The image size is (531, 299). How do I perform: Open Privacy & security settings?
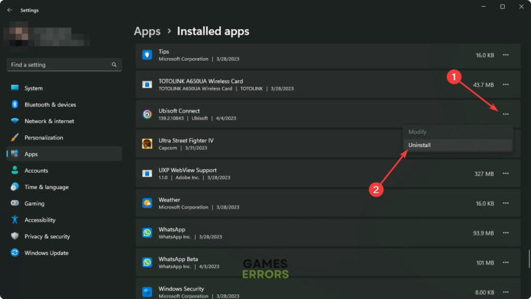coord(47,236)
